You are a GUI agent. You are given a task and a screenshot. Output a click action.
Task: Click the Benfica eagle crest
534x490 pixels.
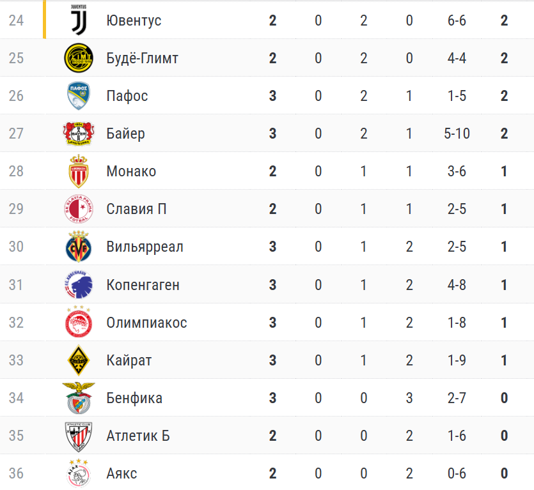pos(79,398)
